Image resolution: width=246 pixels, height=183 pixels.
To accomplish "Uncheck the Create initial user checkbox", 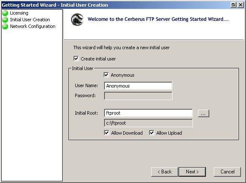I will (76, 59).
